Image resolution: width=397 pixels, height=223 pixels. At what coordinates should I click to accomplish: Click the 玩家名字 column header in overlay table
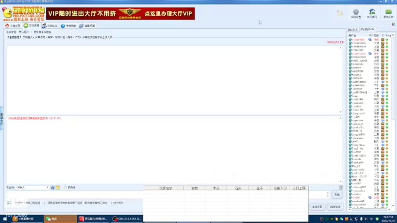(x=166, y=188)
